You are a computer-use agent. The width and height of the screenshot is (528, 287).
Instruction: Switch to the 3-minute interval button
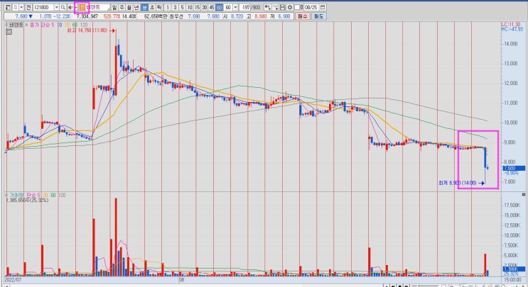click(175, 7)
